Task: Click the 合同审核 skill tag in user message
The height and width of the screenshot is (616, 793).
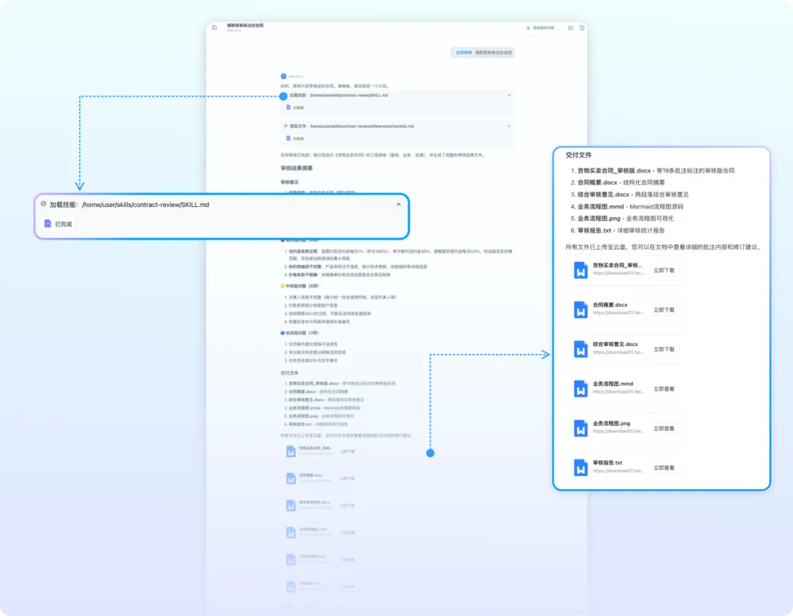Action: 463,53
